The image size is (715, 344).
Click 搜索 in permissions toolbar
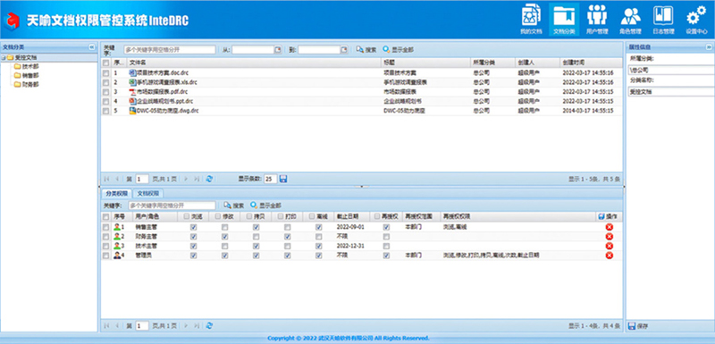click(x=234, y=206)
